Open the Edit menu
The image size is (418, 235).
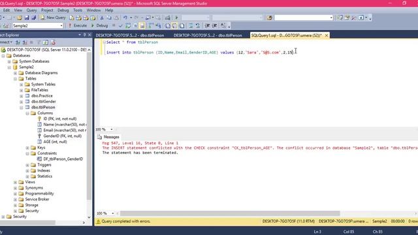7,10
